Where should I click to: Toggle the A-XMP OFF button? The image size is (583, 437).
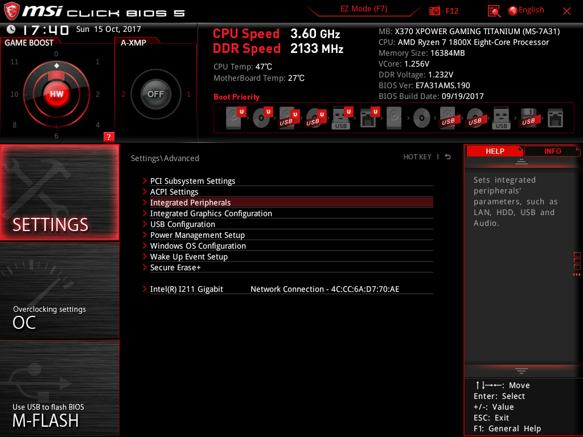(155, 94)
